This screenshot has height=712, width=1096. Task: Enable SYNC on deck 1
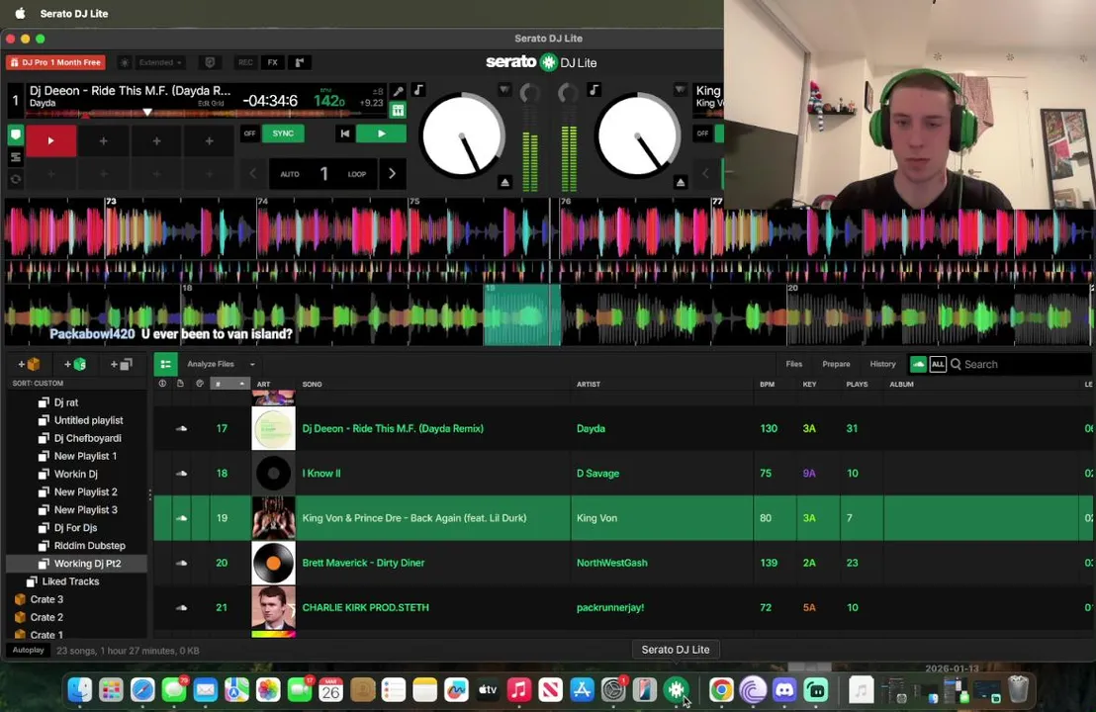pos(283,133)
